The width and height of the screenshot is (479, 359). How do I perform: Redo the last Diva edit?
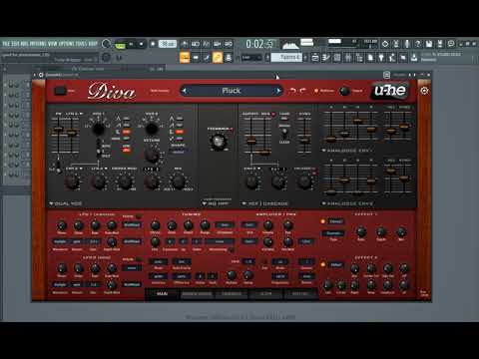302,91
